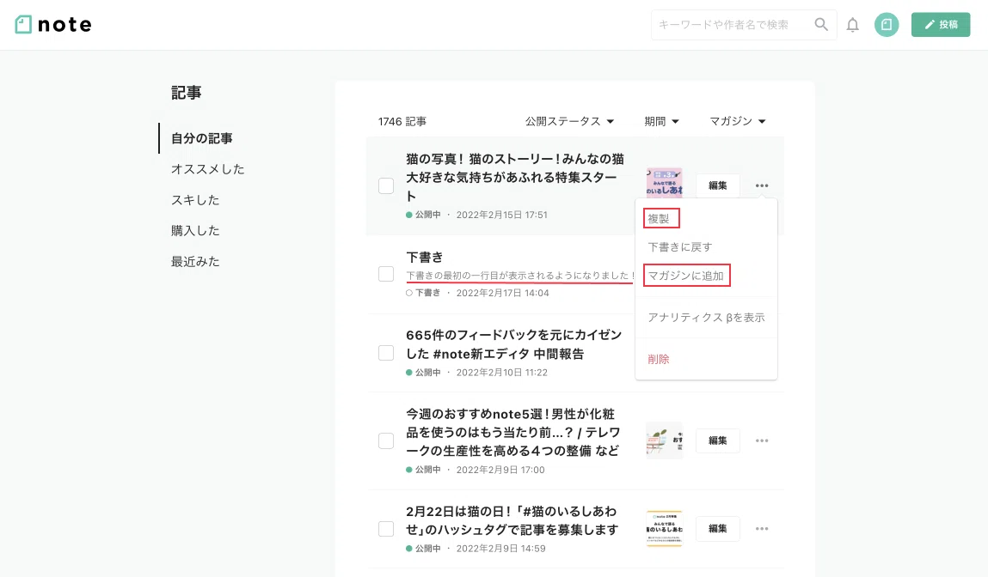Check the box for 下書き article
The image size is (988, 577).
[386, 275]
